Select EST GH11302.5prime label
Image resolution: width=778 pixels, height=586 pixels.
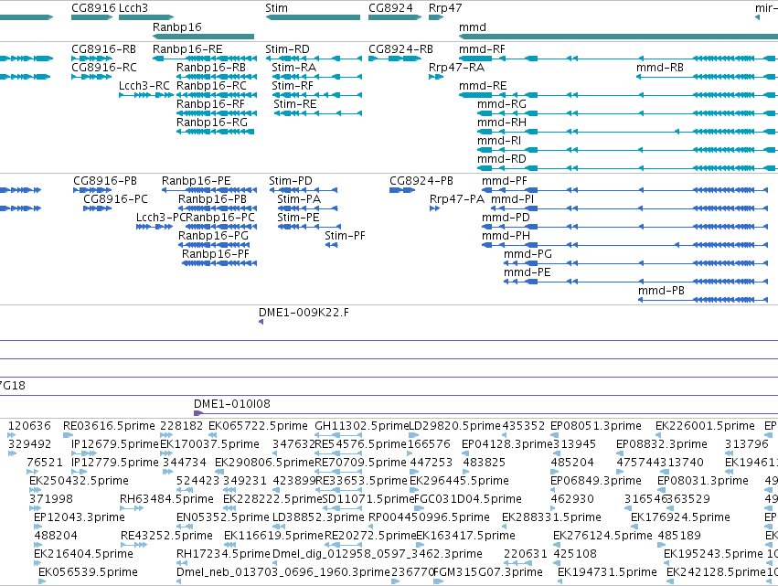click(x=361, y=426)
